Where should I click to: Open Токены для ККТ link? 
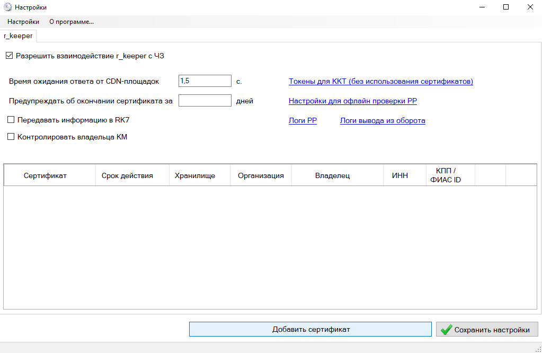tap(380, 82)
